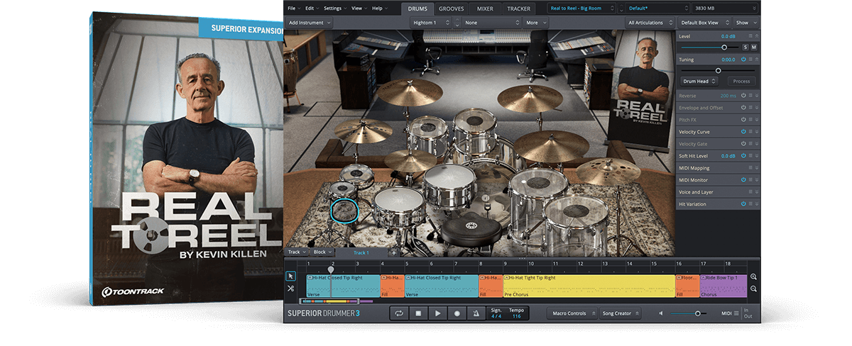Click the Record button in the transport

457,313
